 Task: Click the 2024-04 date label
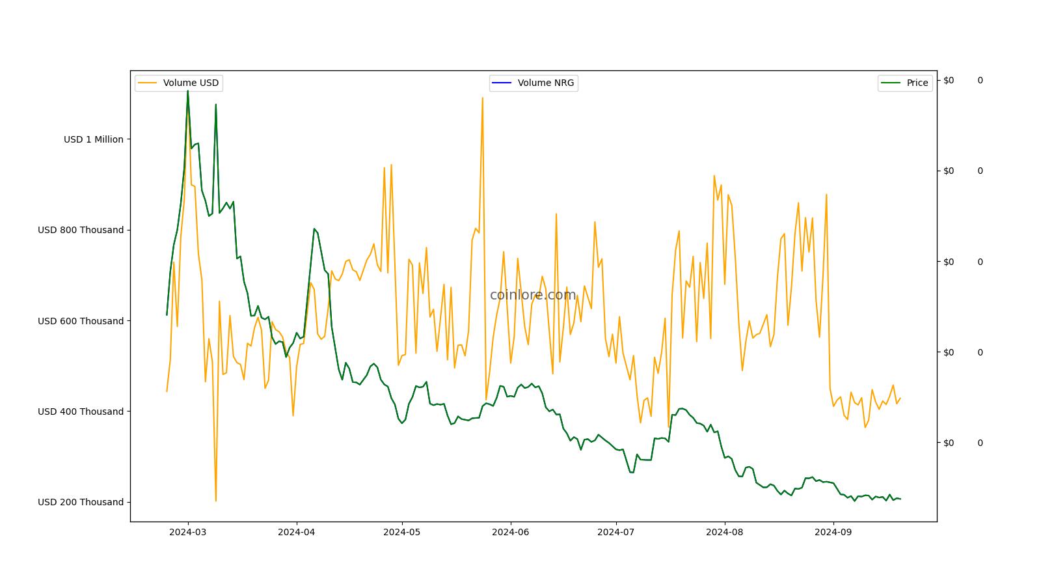tap(297, 531)
